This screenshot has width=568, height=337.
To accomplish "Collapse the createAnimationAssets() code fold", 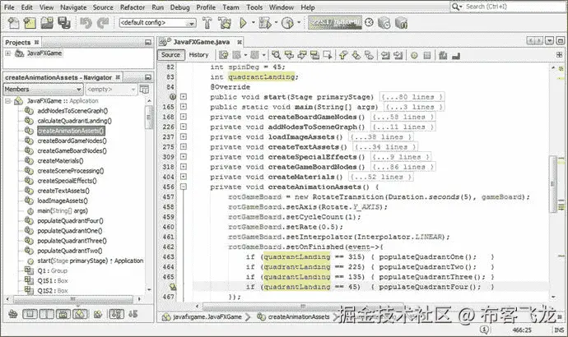I will [184, 187].
